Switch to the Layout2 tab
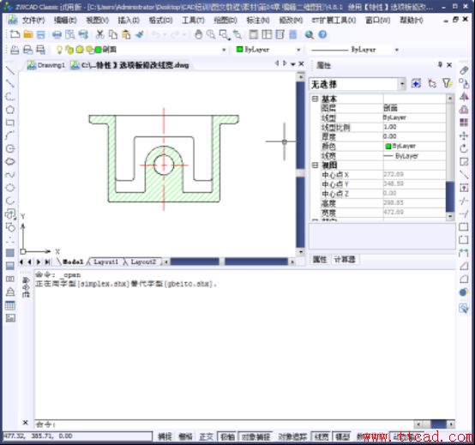This screenshot has width=475, height=445. (142, 262)
